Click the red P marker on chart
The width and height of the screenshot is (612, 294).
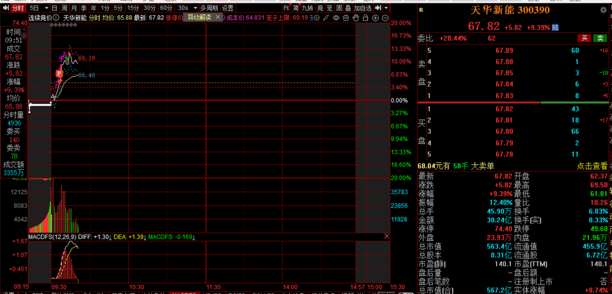coord(59,73)
